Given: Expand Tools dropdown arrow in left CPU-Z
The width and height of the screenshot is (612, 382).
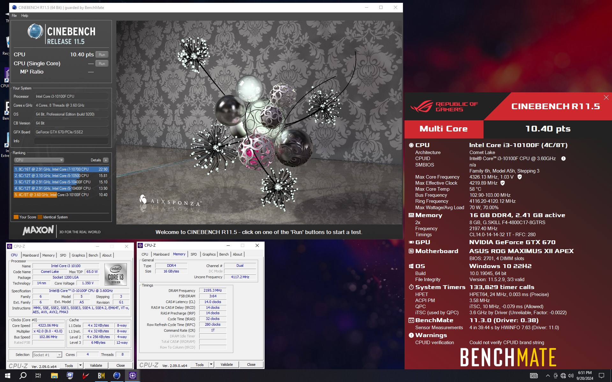Looking at the screenshot, I should tap(81, 365).
